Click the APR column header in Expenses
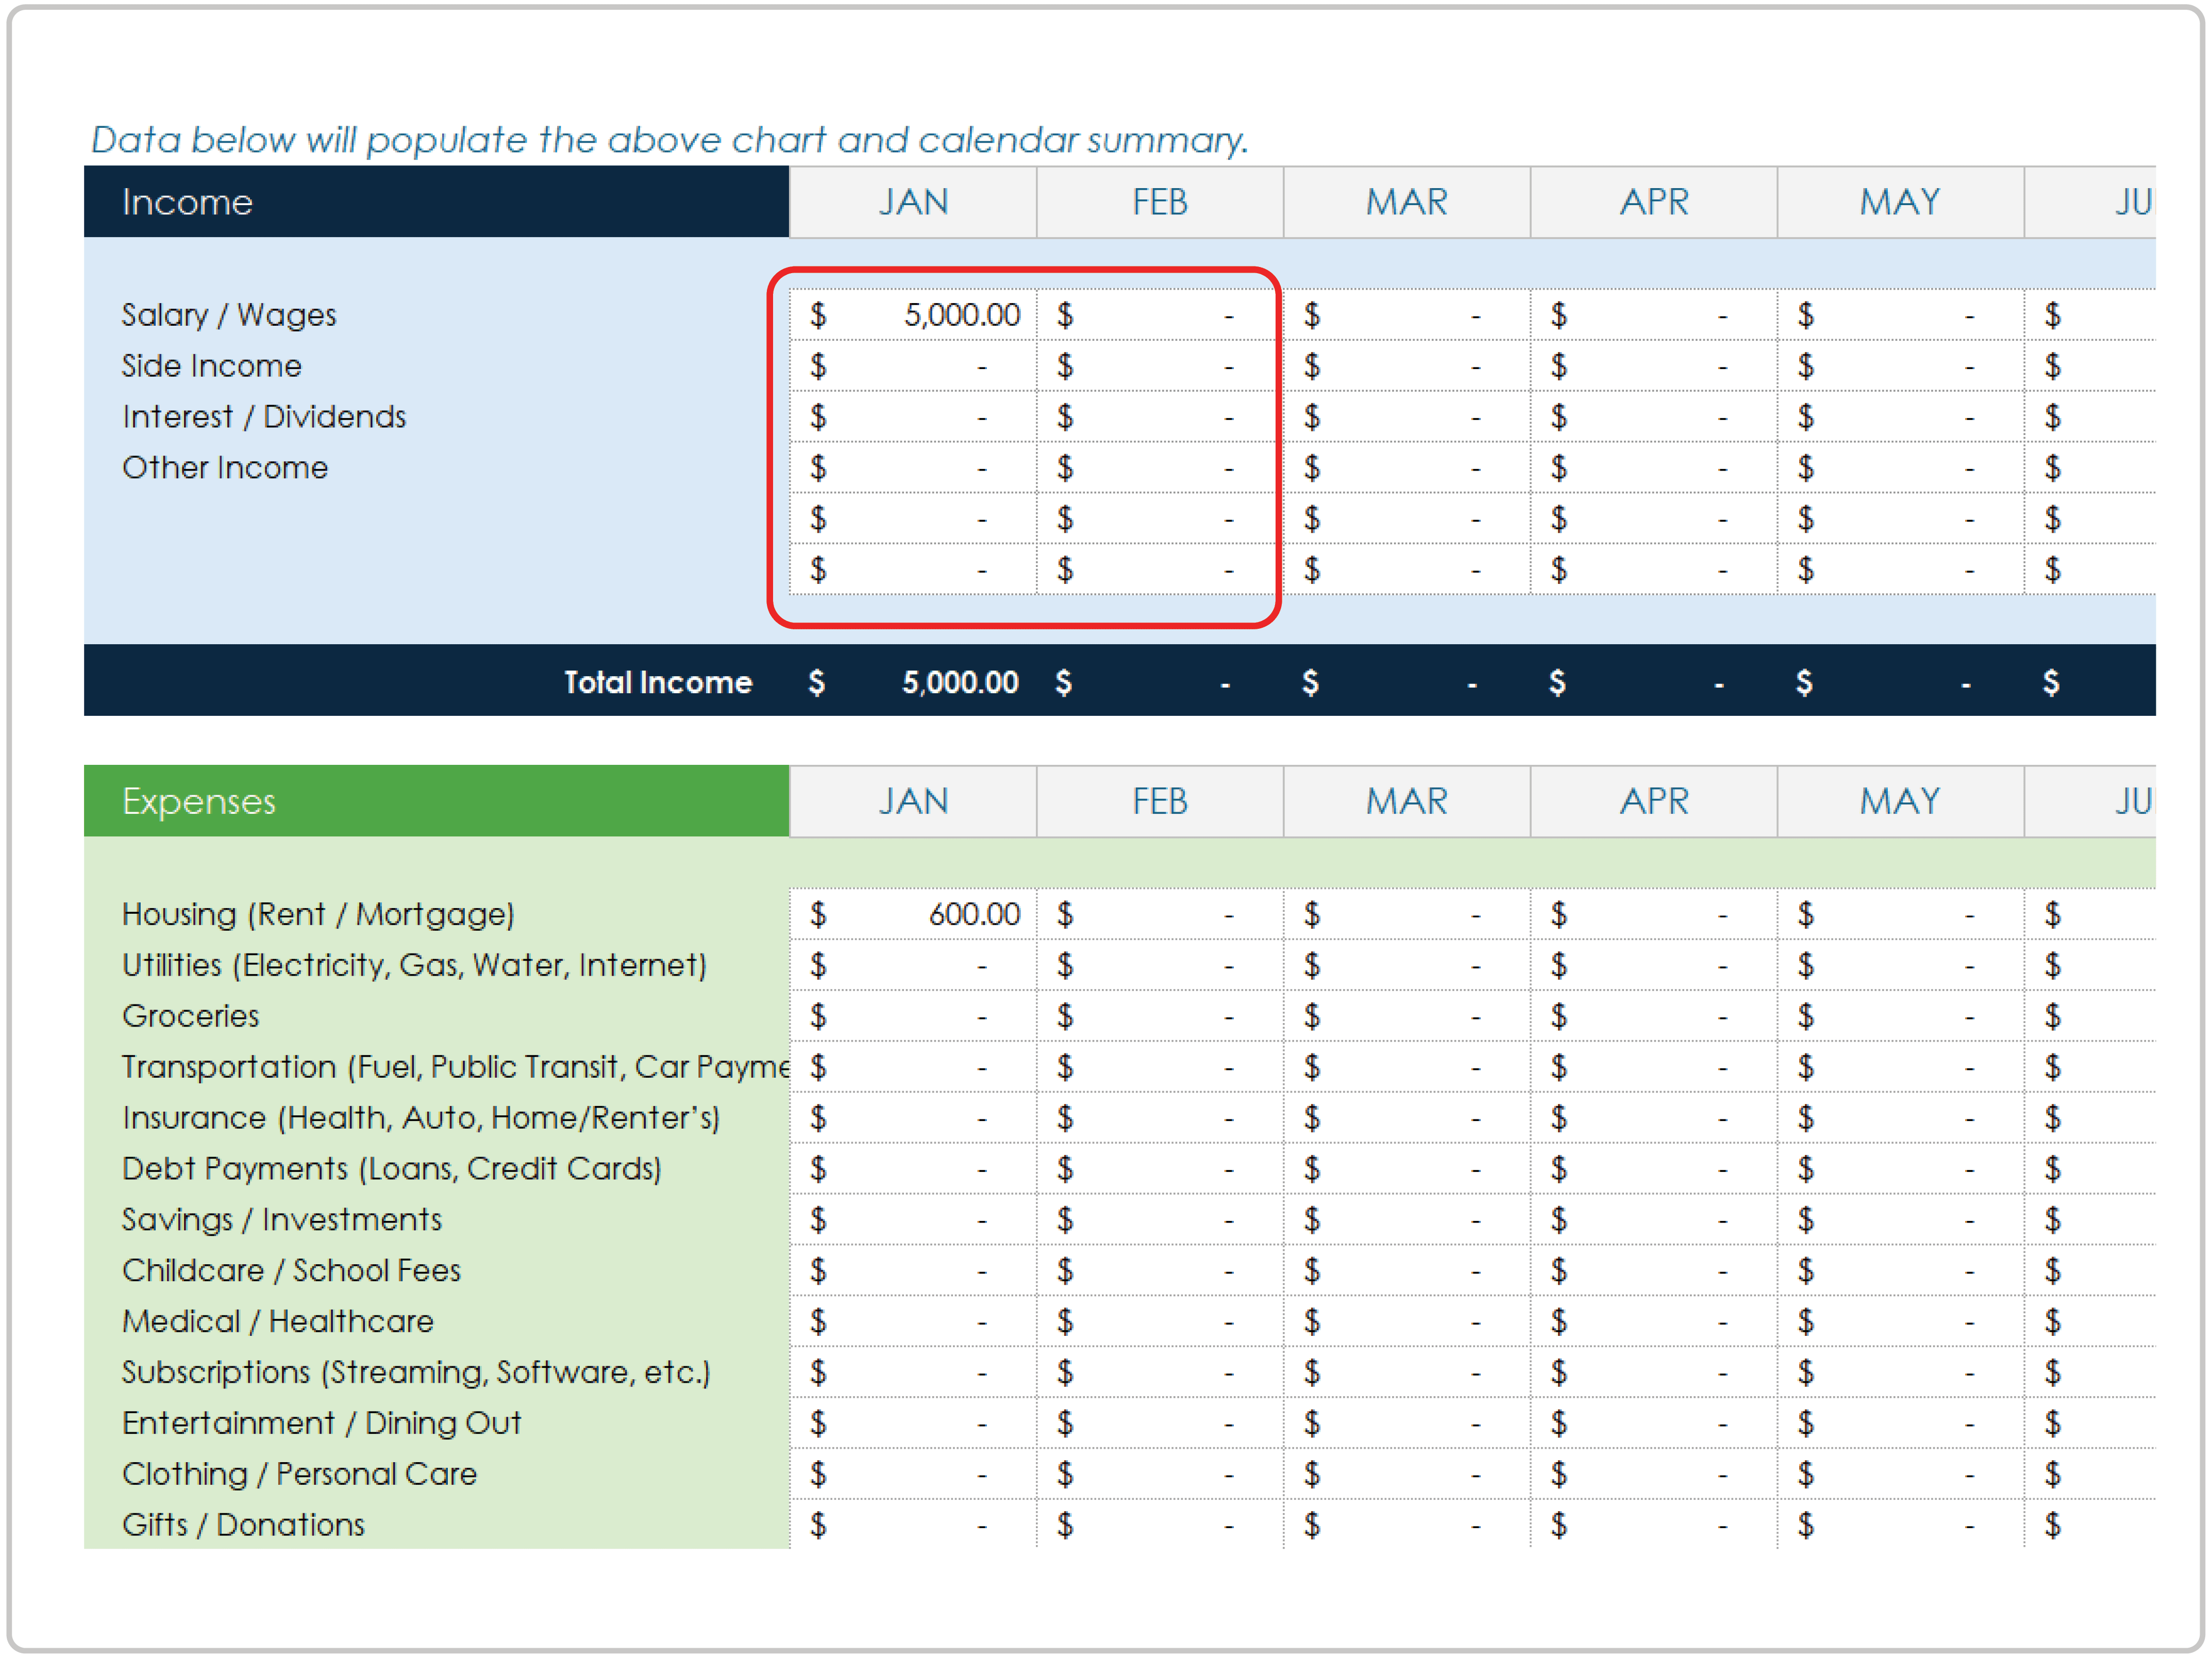The height and width of the screenshot is (1658, 2212). (1653, 801)
